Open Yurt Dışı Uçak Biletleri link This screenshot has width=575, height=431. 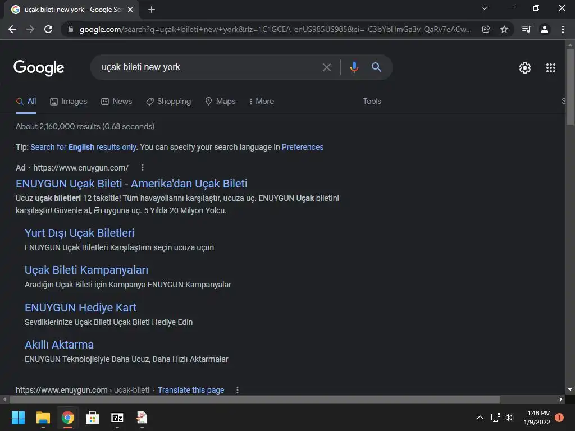pos(79,233)
